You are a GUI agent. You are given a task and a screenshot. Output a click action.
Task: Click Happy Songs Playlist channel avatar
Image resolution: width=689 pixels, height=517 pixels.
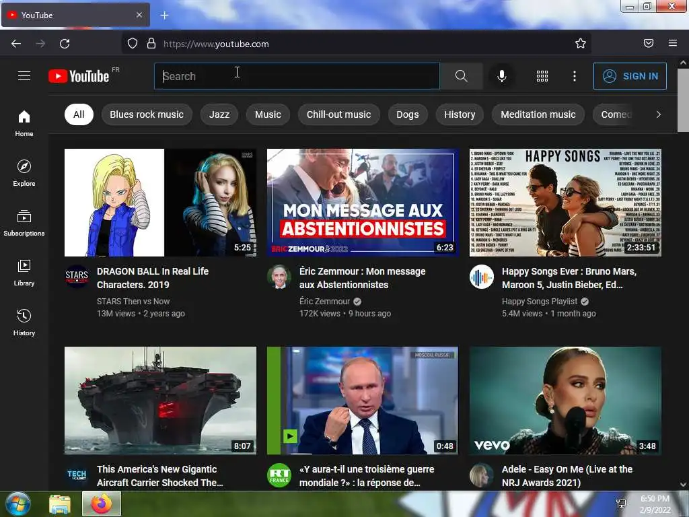tap(482, 276)
